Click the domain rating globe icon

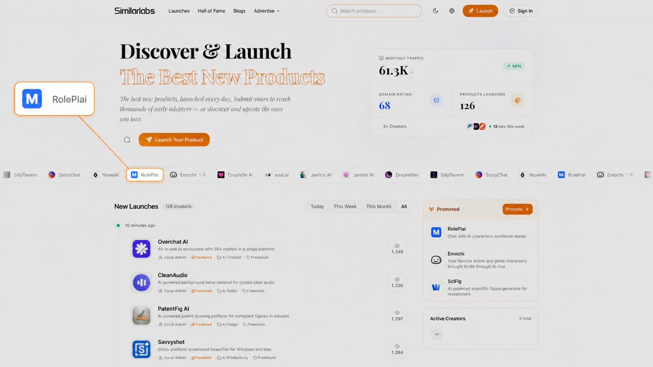click(436, 100)
